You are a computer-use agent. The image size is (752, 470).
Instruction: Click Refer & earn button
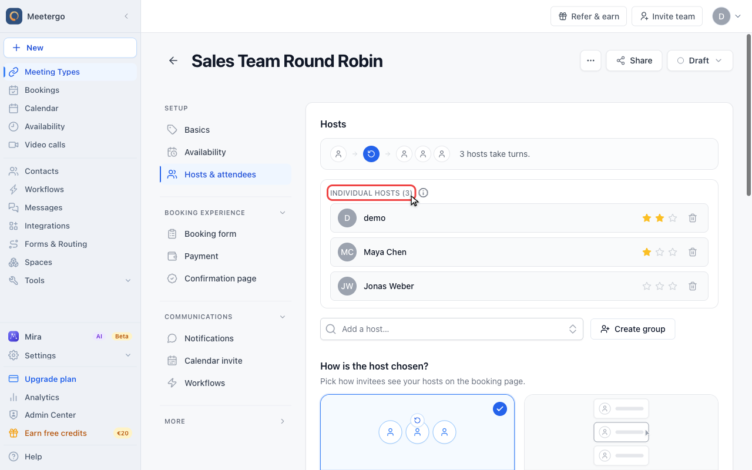coord(589,16)
